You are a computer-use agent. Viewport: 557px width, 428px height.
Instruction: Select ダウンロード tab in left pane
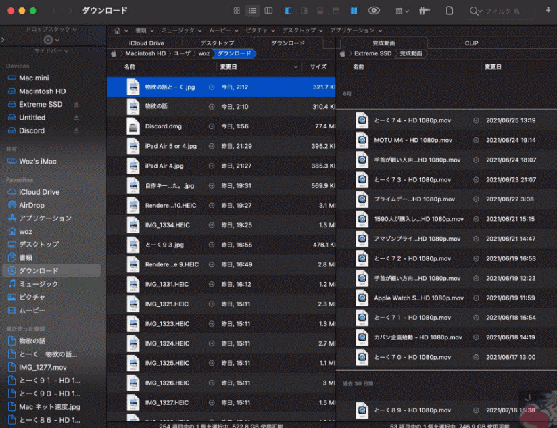(x=288, y=43)
